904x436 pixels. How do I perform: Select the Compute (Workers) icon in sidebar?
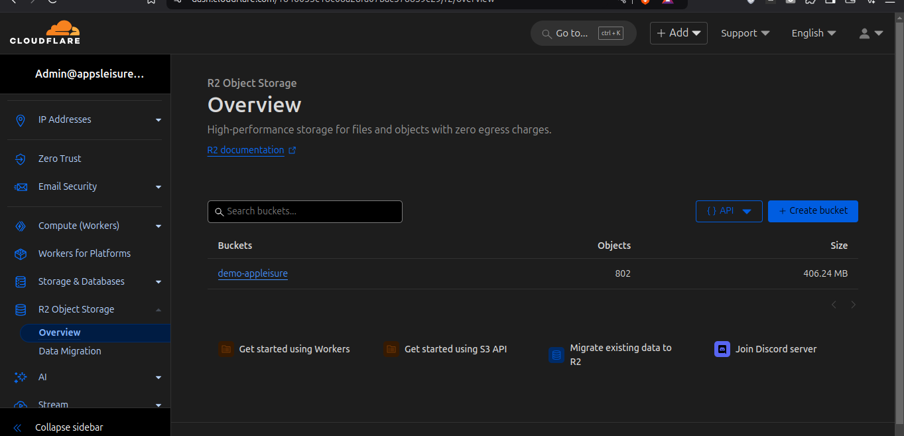[x=21, y=226]
